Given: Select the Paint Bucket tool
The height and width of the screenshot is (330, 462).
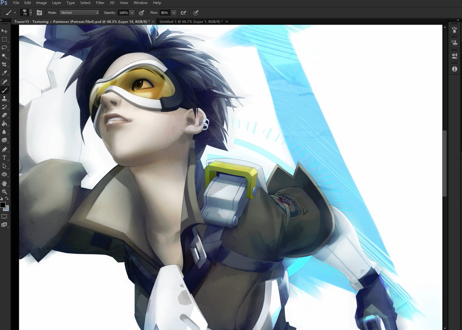Looking at the screenshot, I should click(5, 124).
